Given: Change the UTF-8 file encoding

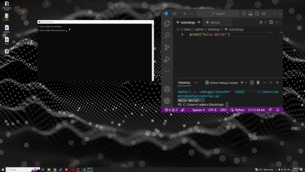Looking at the screenshot, I should 212,110.
